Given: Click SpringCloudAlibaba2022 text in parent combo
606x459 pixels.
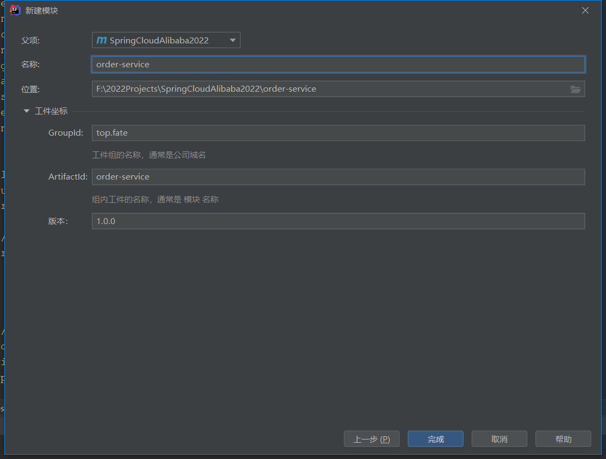Looking at the screenshot, I should point(159,41).
